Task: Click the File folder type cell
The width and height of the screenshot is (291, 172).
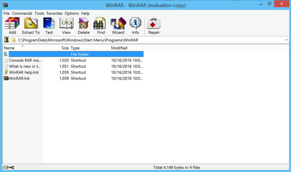Action: tap(80, 54)
